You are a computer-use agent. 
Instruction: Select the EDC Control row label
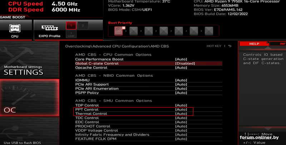click(x=87, y=122)
